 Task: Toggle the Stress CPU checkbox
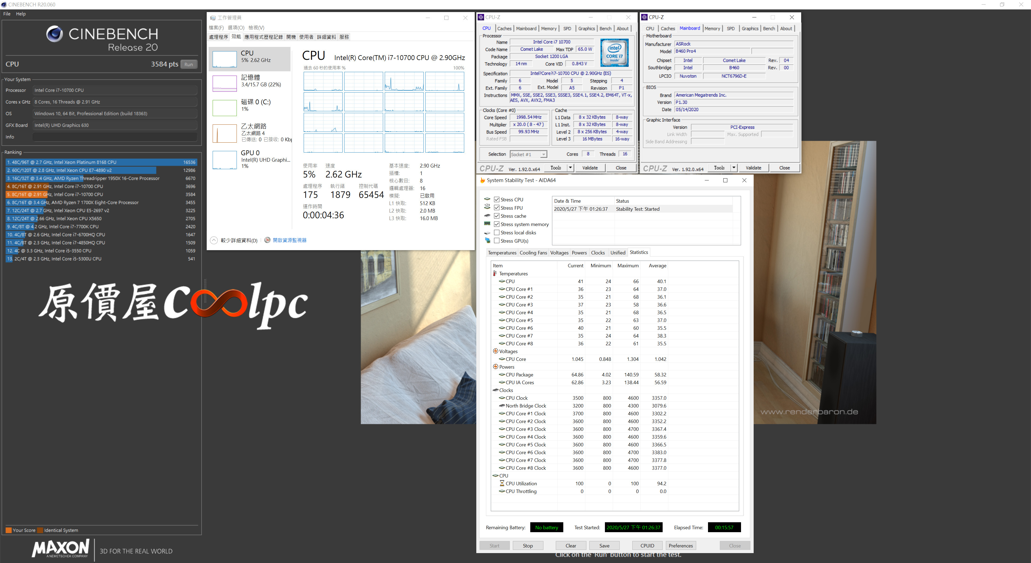(x=496, y=199)
